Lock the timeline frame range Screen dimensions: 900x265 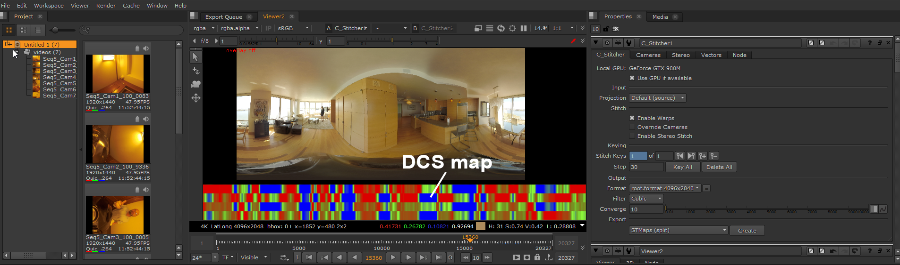click(537, 257)
